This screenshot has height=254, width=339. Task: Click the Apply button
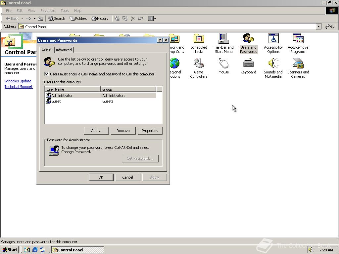155,177
